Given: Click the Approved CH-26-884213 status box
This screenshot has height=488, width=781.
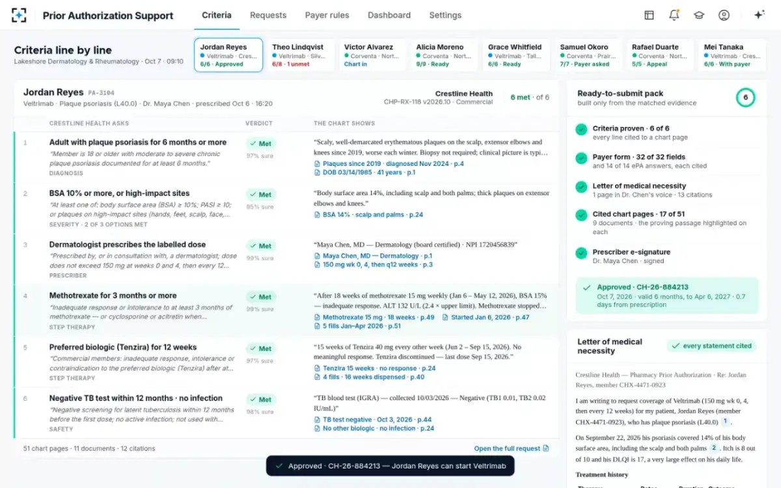Looking at the screenshot, I should click(x=667, y=295).
